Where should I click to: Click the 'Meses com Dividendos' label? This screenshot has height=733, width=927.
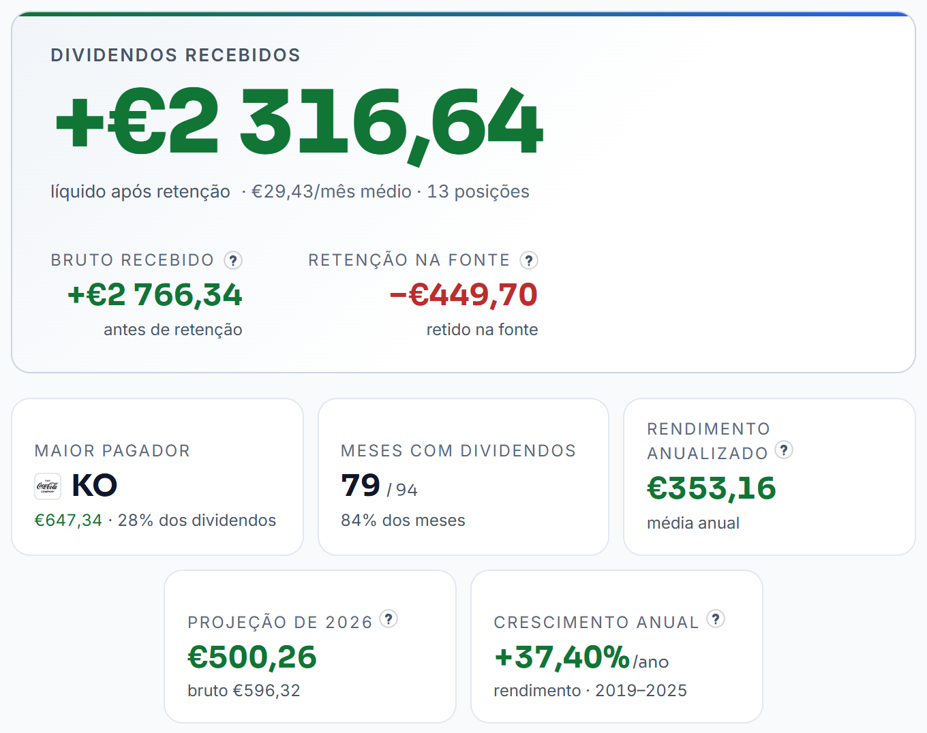(458, 451)
